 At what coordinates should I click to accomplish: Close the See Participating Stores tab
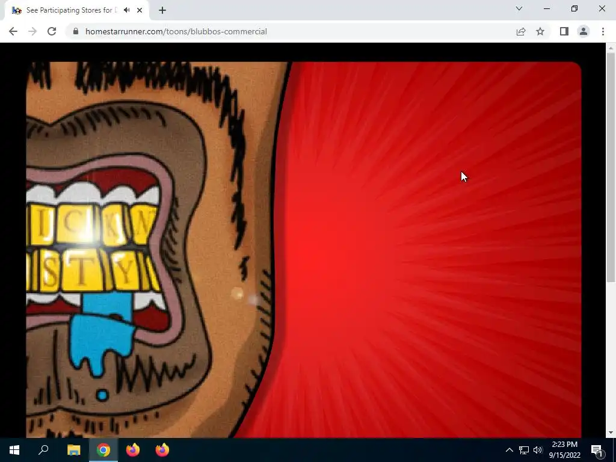(140, 10)
